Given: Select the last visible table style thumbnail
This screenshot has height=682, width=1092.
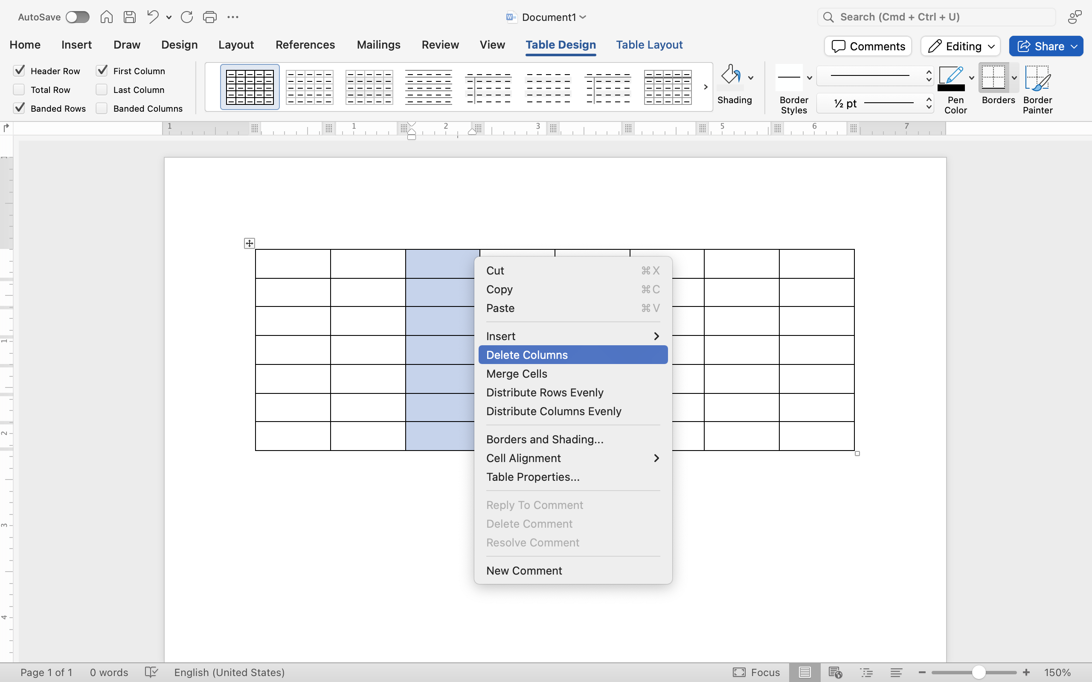Looking at the screenshot, I should click(668, 87).
